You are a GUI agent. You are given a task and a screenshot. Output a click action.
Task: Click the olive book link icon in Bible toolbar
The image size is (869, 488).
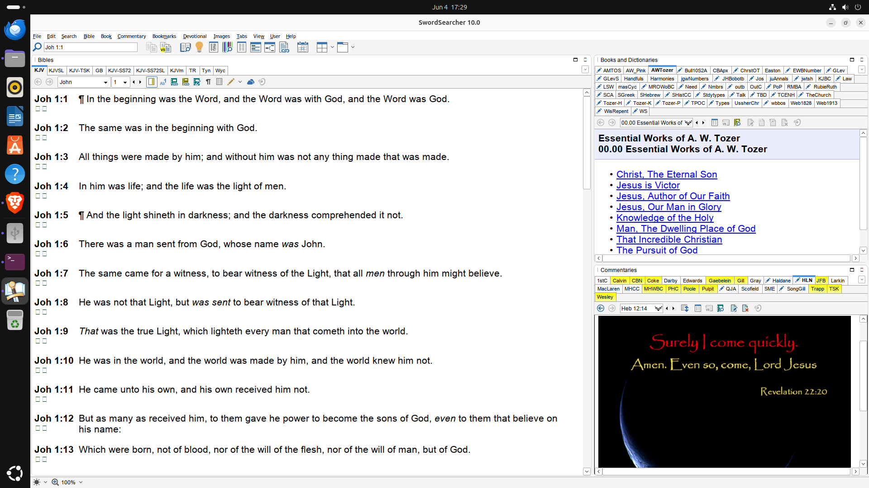pos(186,82)
